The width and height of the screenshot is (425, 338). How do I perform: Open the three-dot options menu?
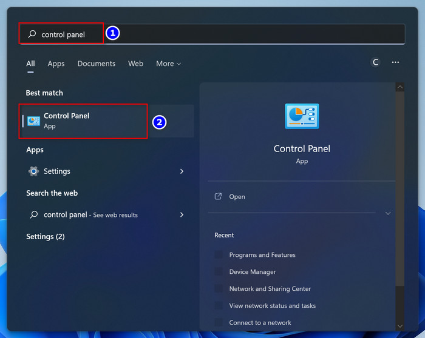tap(395, 62)
